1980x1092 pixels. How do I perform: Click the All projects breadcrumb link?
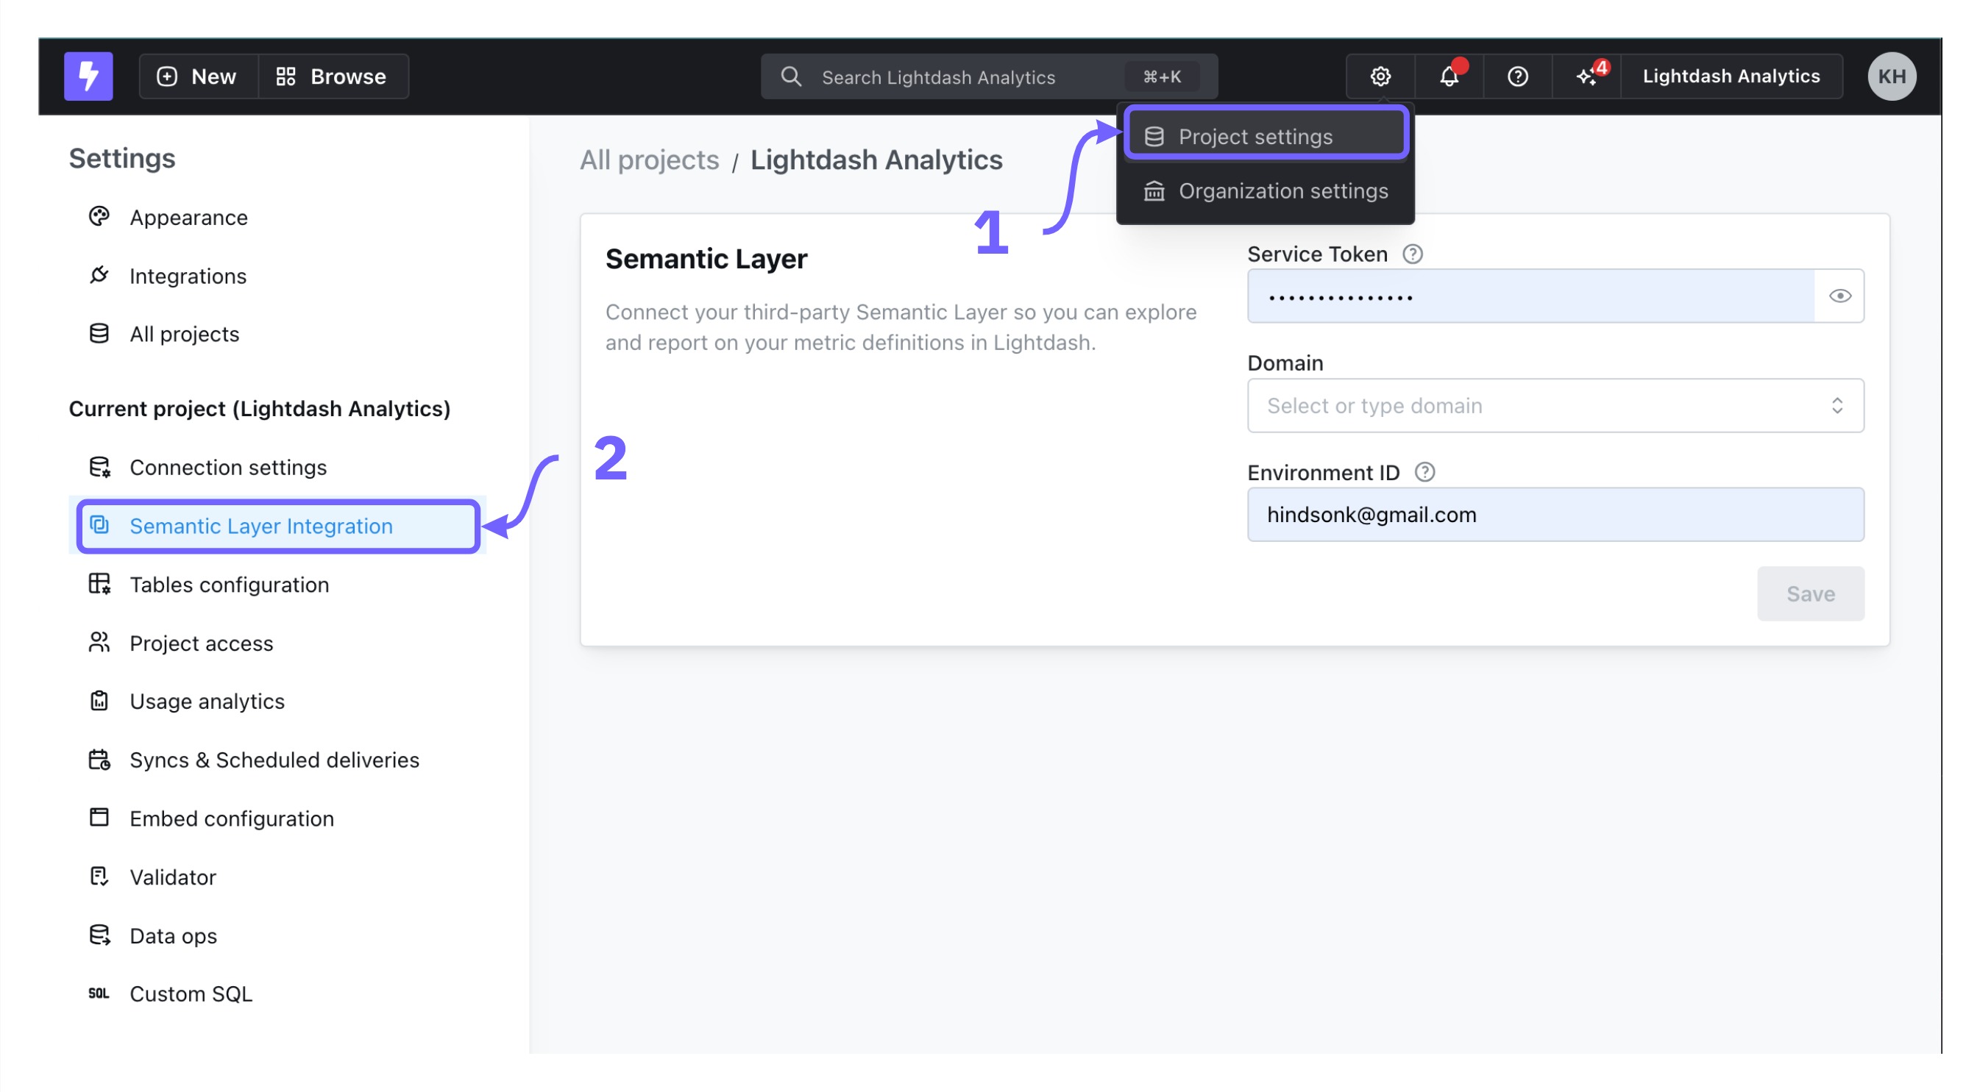click(649, 160)
